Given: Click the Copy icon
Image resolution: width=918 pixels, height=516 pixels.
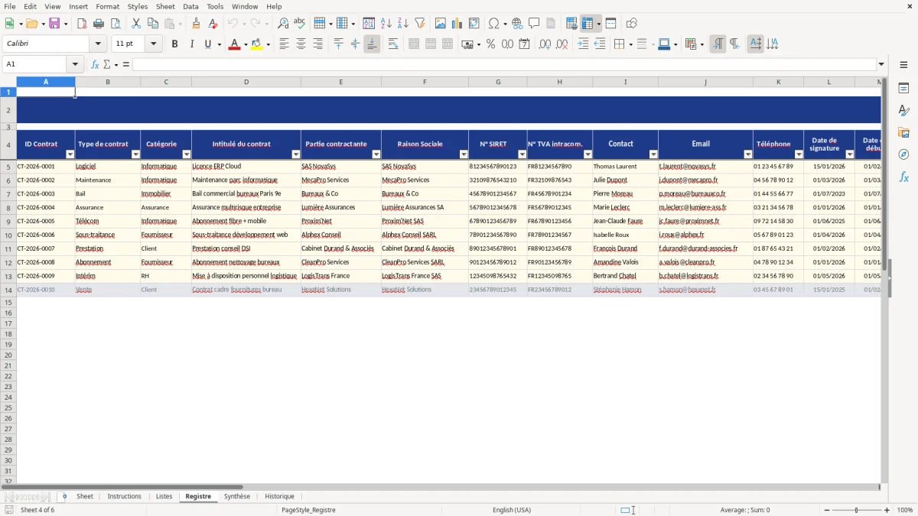Looking at the screenshot, I should point(153,24).
